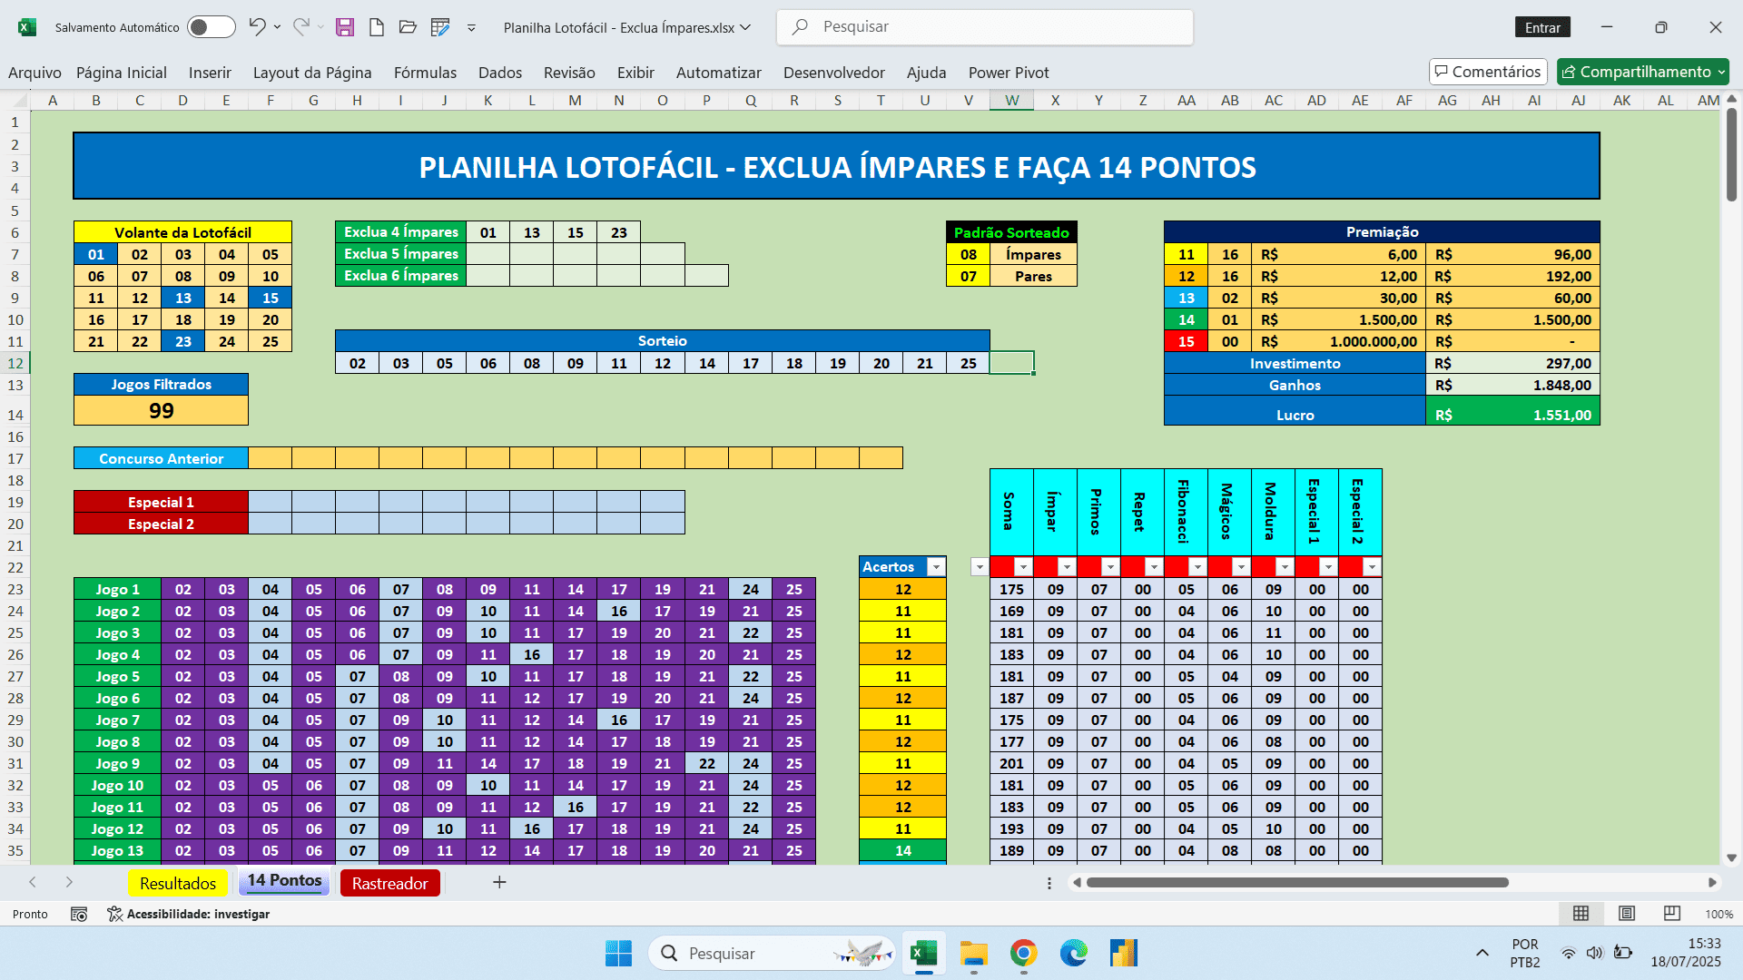Click the horizontal scrollbar thumb
The image size is (1743, 980).
(x=1296, y=882)
